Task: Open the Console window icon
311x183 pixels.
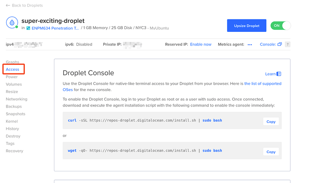Action: click(x=280, y=44)
